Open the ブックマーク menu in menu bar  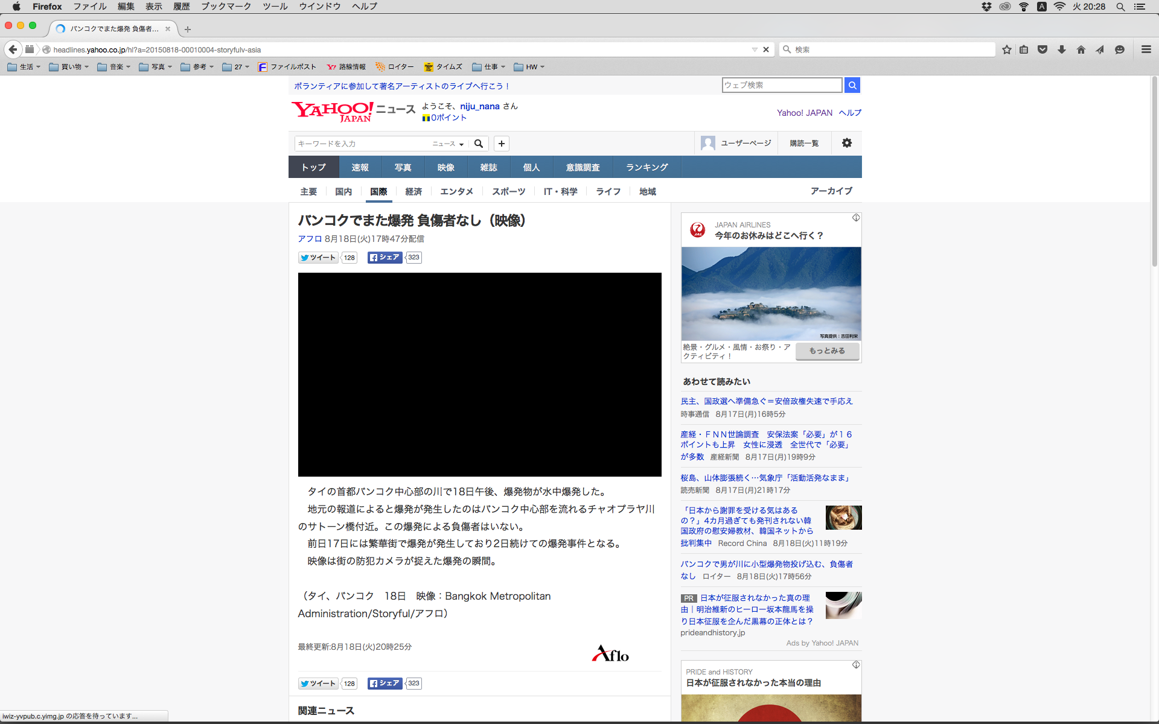coord(226,6)
